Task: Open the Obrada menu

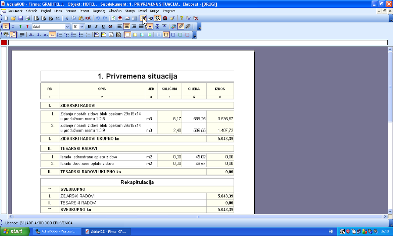Action: (x=32, y=11)
